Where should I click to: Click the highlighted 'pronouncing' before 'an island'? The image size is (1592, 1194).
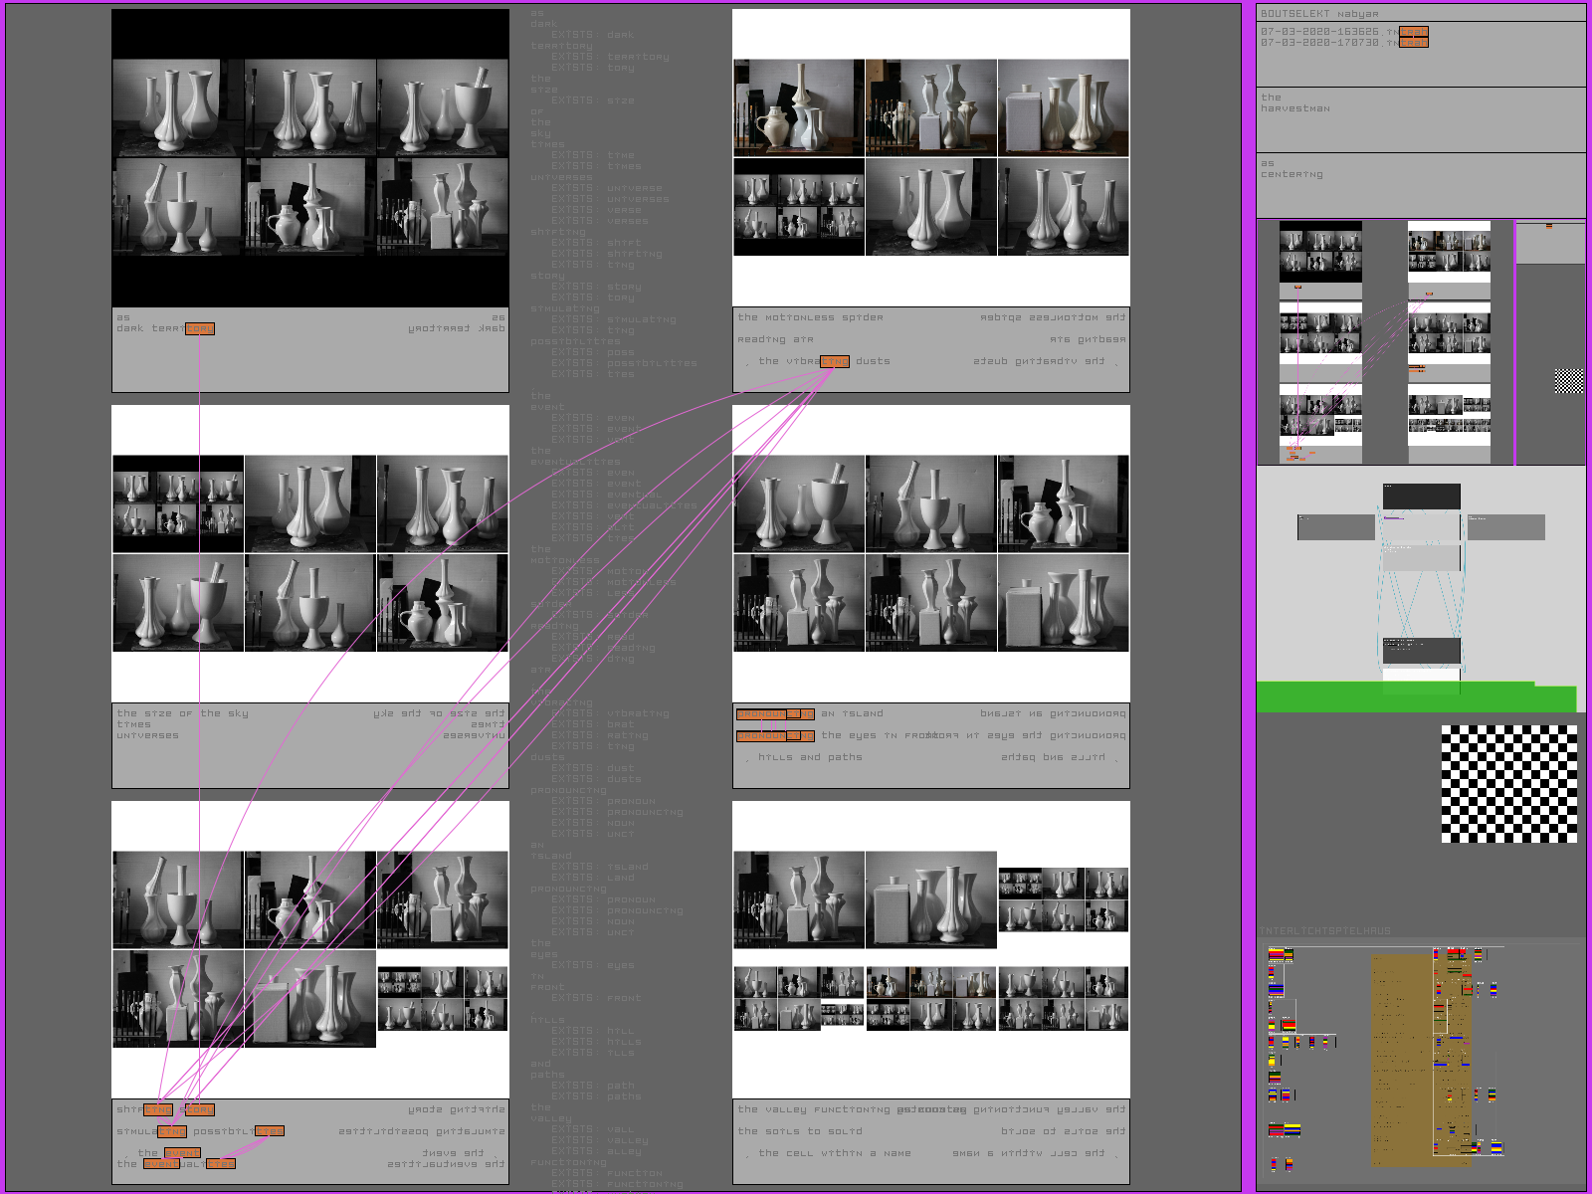pyautogui.click(x=774, y=713)
